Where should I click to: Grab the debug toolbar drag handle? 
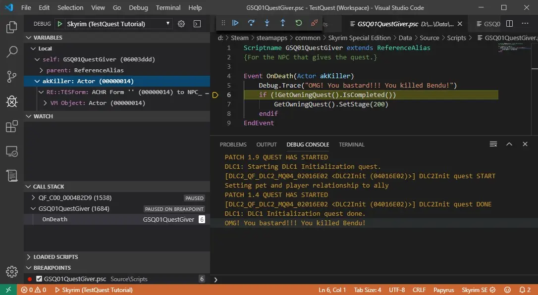(223, 23)
